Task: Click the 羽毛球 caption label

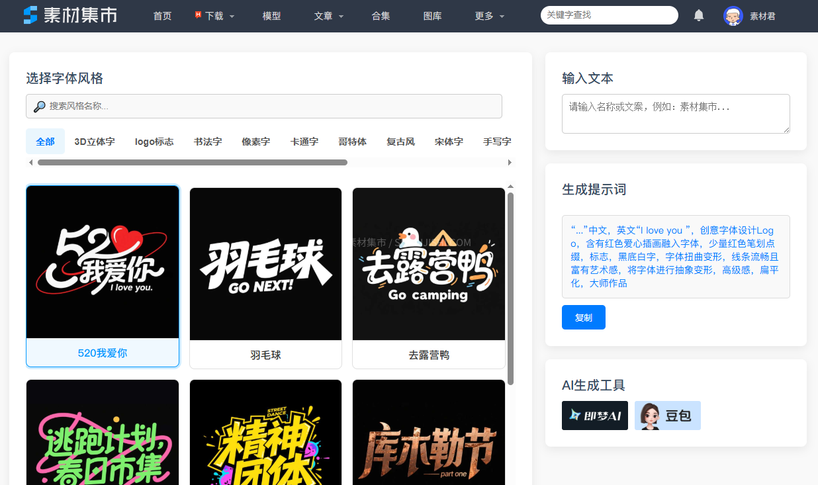Action: pyautogui.click(x=266, y=355)
